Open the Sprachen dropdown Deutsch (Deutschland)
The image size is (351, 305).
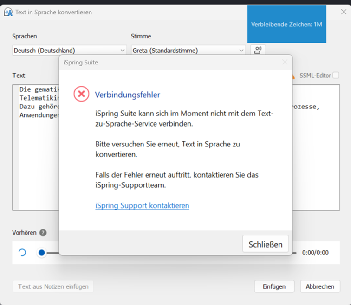point(69,50)
